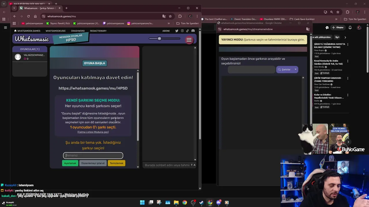Open the WHATSAMOOKUSIC nav item
369x207 pixels.
pyautogui.click(x=56, y=31)
